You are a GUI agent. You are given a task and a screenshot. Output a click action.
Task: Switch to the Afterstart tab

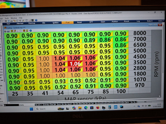(x=20, y=24)
